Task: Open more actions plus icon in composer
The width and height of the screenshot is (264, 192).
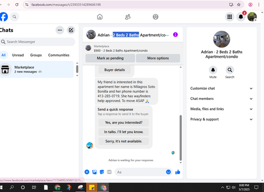Action: tap(87, 172)
